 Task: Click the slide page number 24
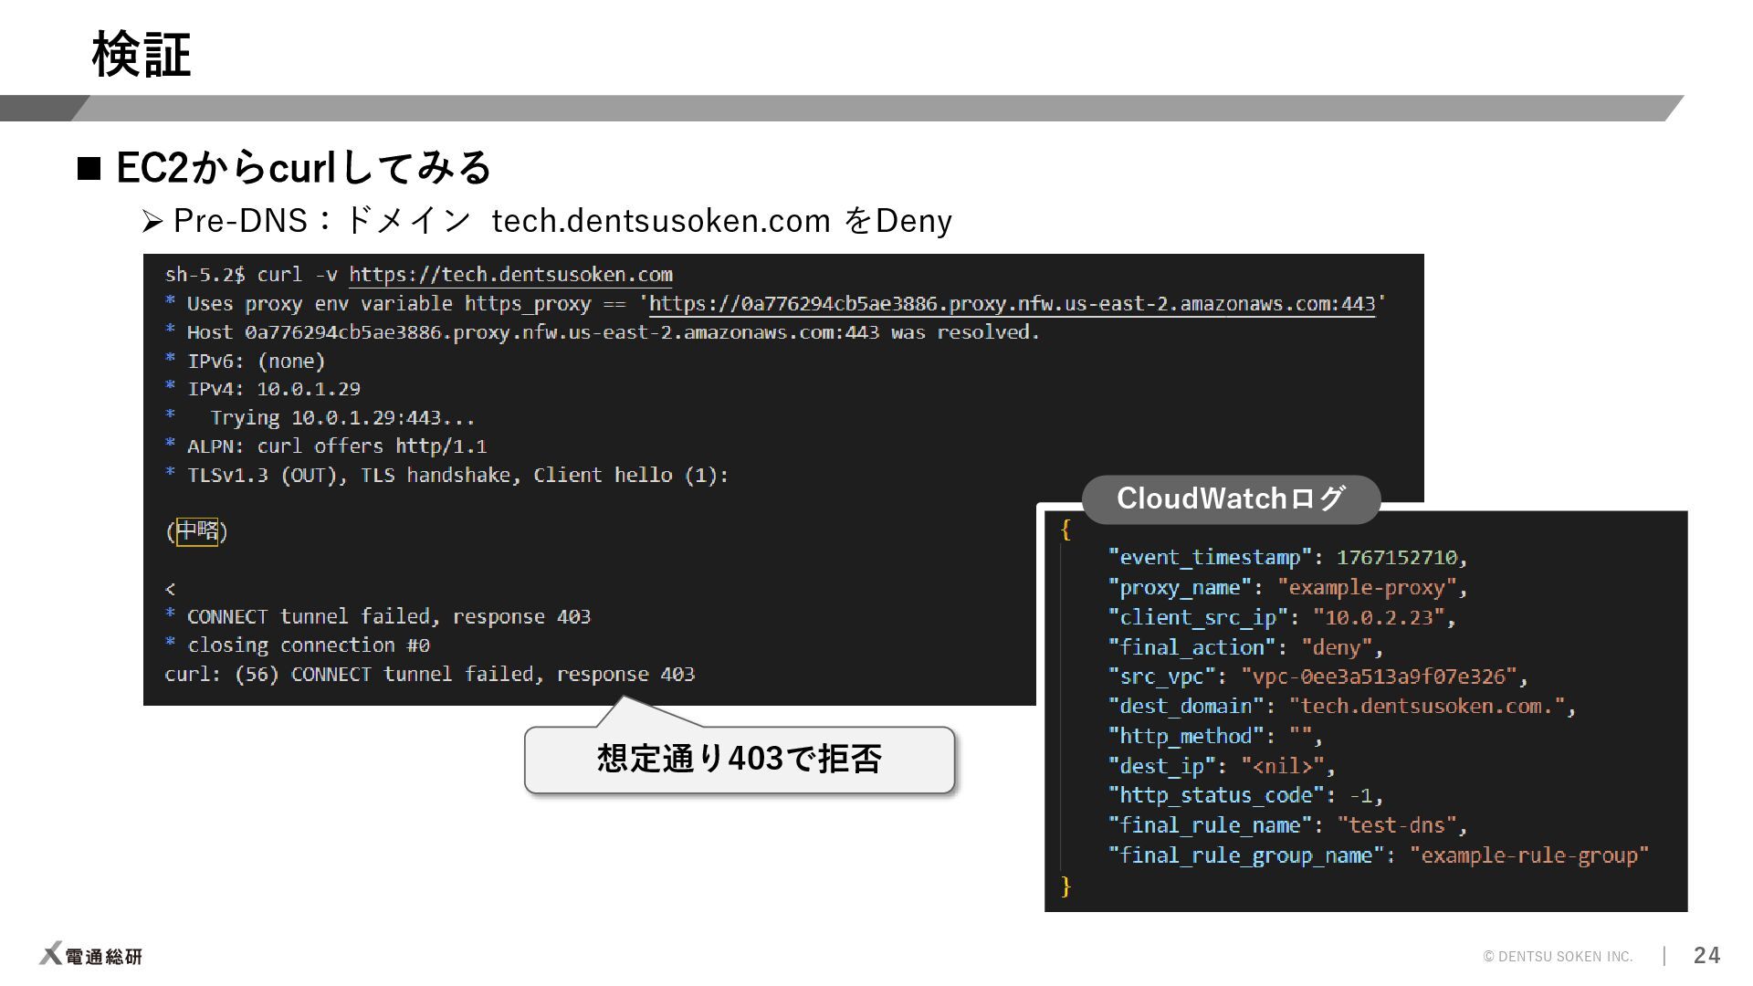pyautogui.click(x=1706, y=955)
